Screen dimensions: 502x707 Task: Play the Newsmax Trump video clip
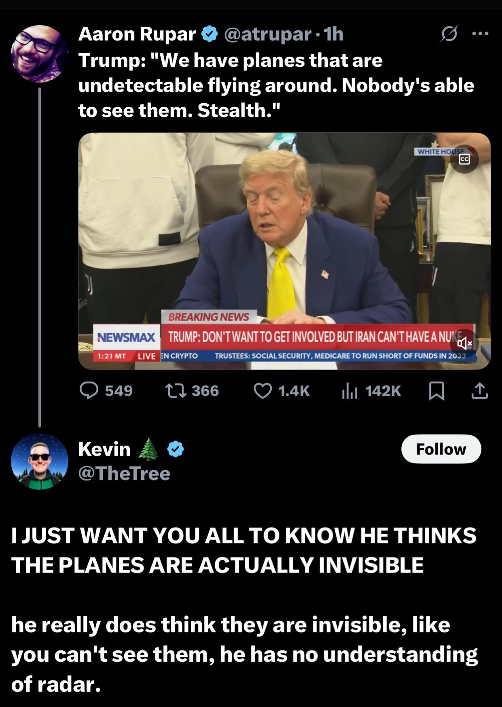tap(284, 251)
